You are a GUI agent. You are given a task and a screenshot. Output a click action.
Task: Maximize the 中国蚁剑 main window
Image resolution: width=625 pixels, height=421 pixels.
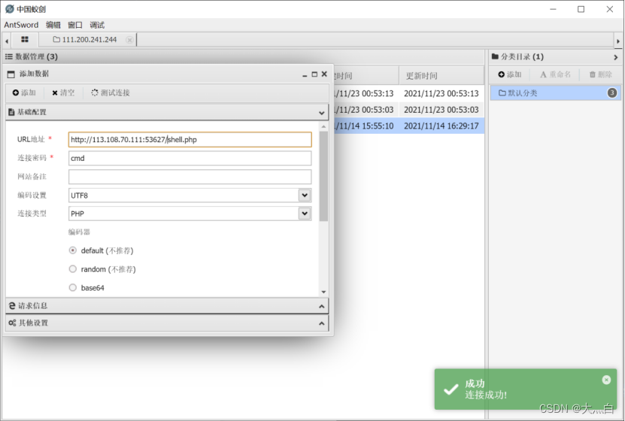[581, 9]
